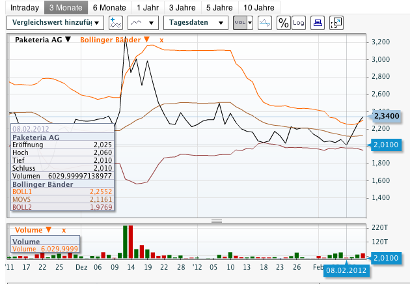This screenshot has height=284, width=410.
Task: Print the chart using printer icon
Action: [x=318, y=23]
